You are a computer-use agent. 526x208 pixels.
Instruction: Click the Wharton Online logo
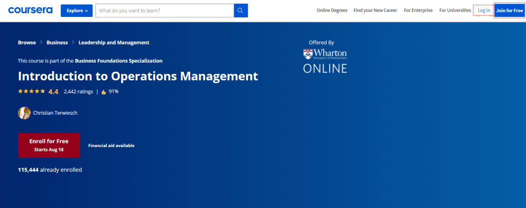coord(325,61)
